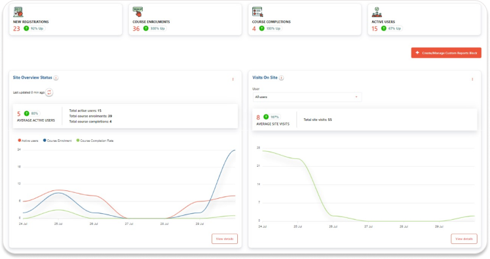Open the All users dropdown

[x=307, y=97]
